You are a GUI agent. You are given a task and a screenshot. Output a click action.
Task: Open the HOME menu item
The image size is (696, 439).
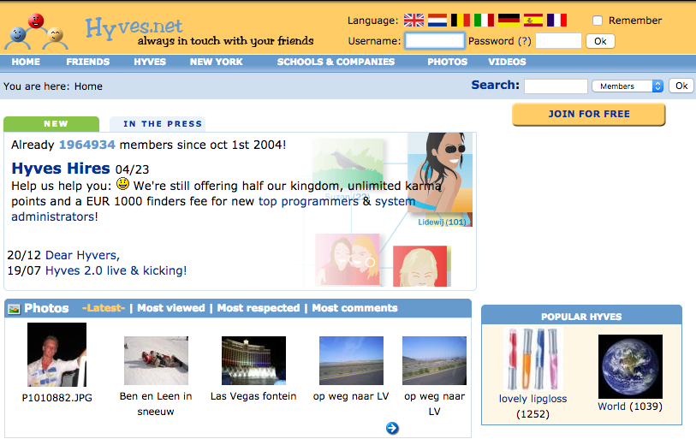coord(26,62)
